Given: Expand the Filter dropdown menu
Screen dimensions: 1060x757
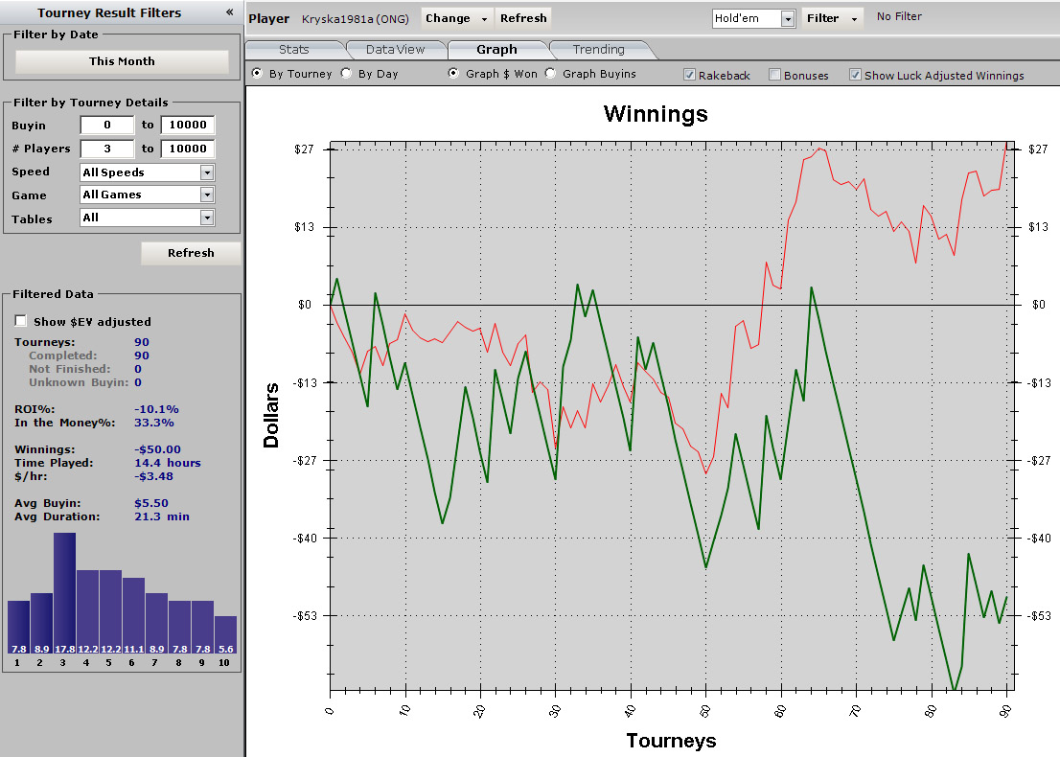Looking at the screenshot, I should [830, 18].
